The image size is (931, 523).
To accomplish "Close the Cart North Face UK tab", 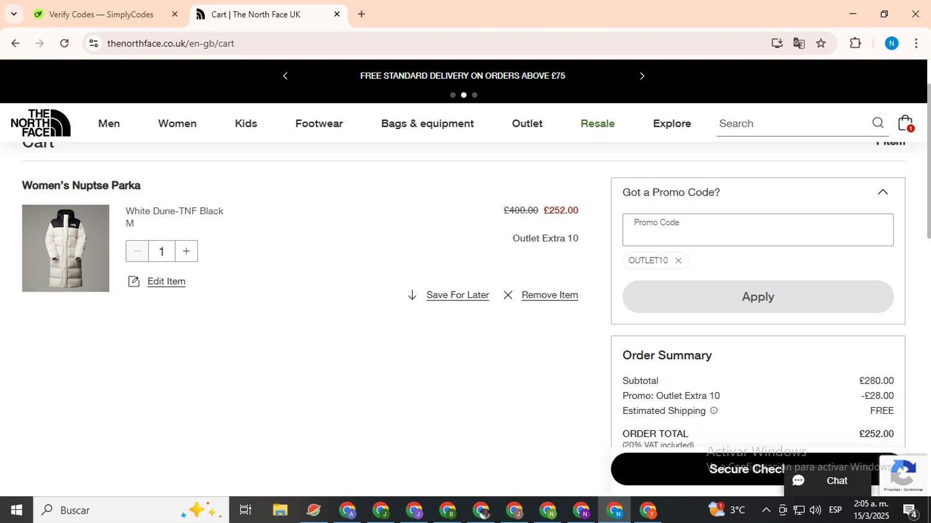I will (337, 14).
